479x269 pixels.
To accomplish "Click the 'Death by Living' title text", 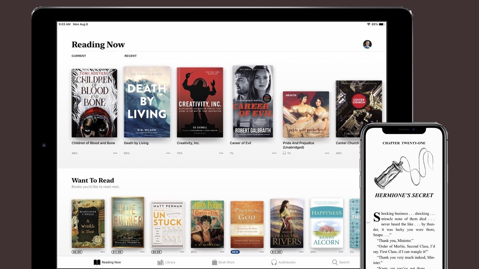I will 136,143.
